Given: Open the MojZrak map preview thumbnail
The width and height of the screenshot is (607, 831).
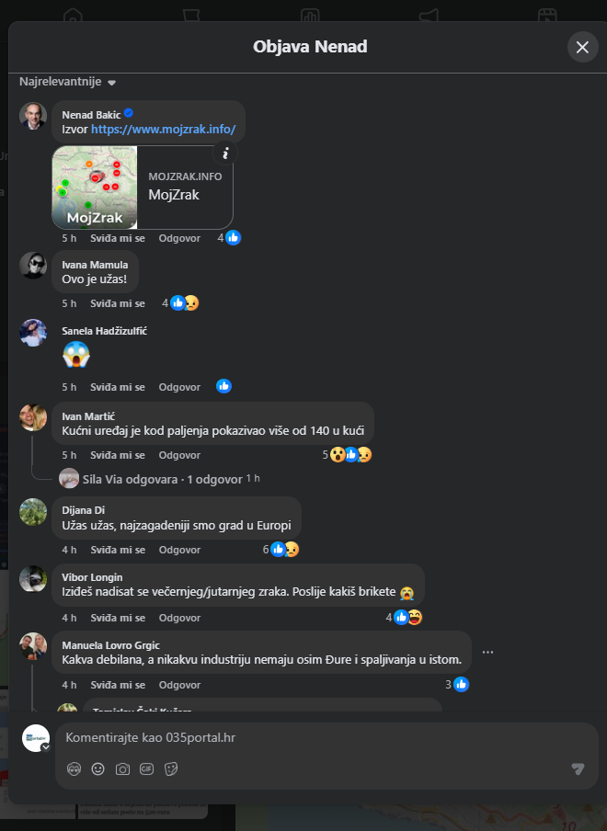Looking at the screenshot, I should (x=95, y=188).
